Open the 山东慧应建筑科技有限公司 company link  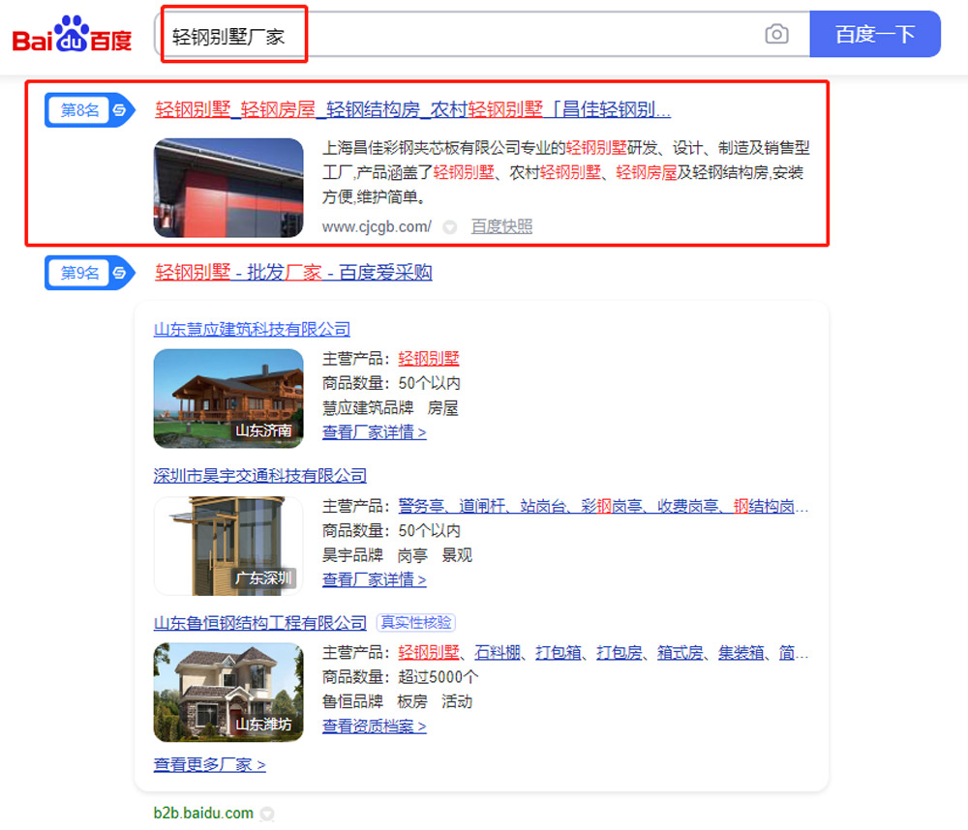[252, 329]
